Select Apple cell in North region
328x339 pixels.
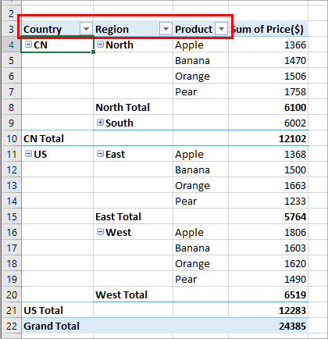tap(201, 45)
